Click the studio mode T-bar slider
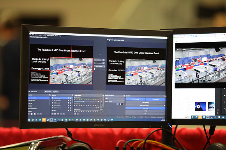Image resolution: width=226 pixels, height=150 pixels. click(x=95, y=69)
